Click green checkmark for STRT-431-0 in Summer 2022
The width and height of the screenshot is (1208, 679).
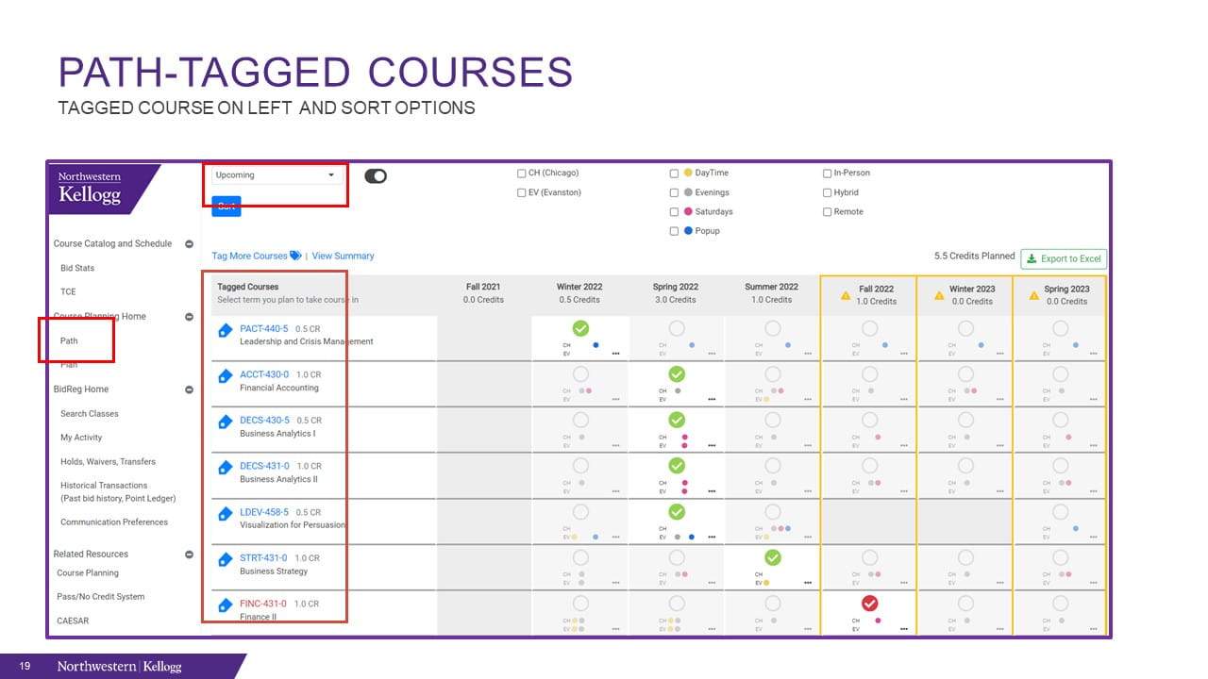(773, 557)
